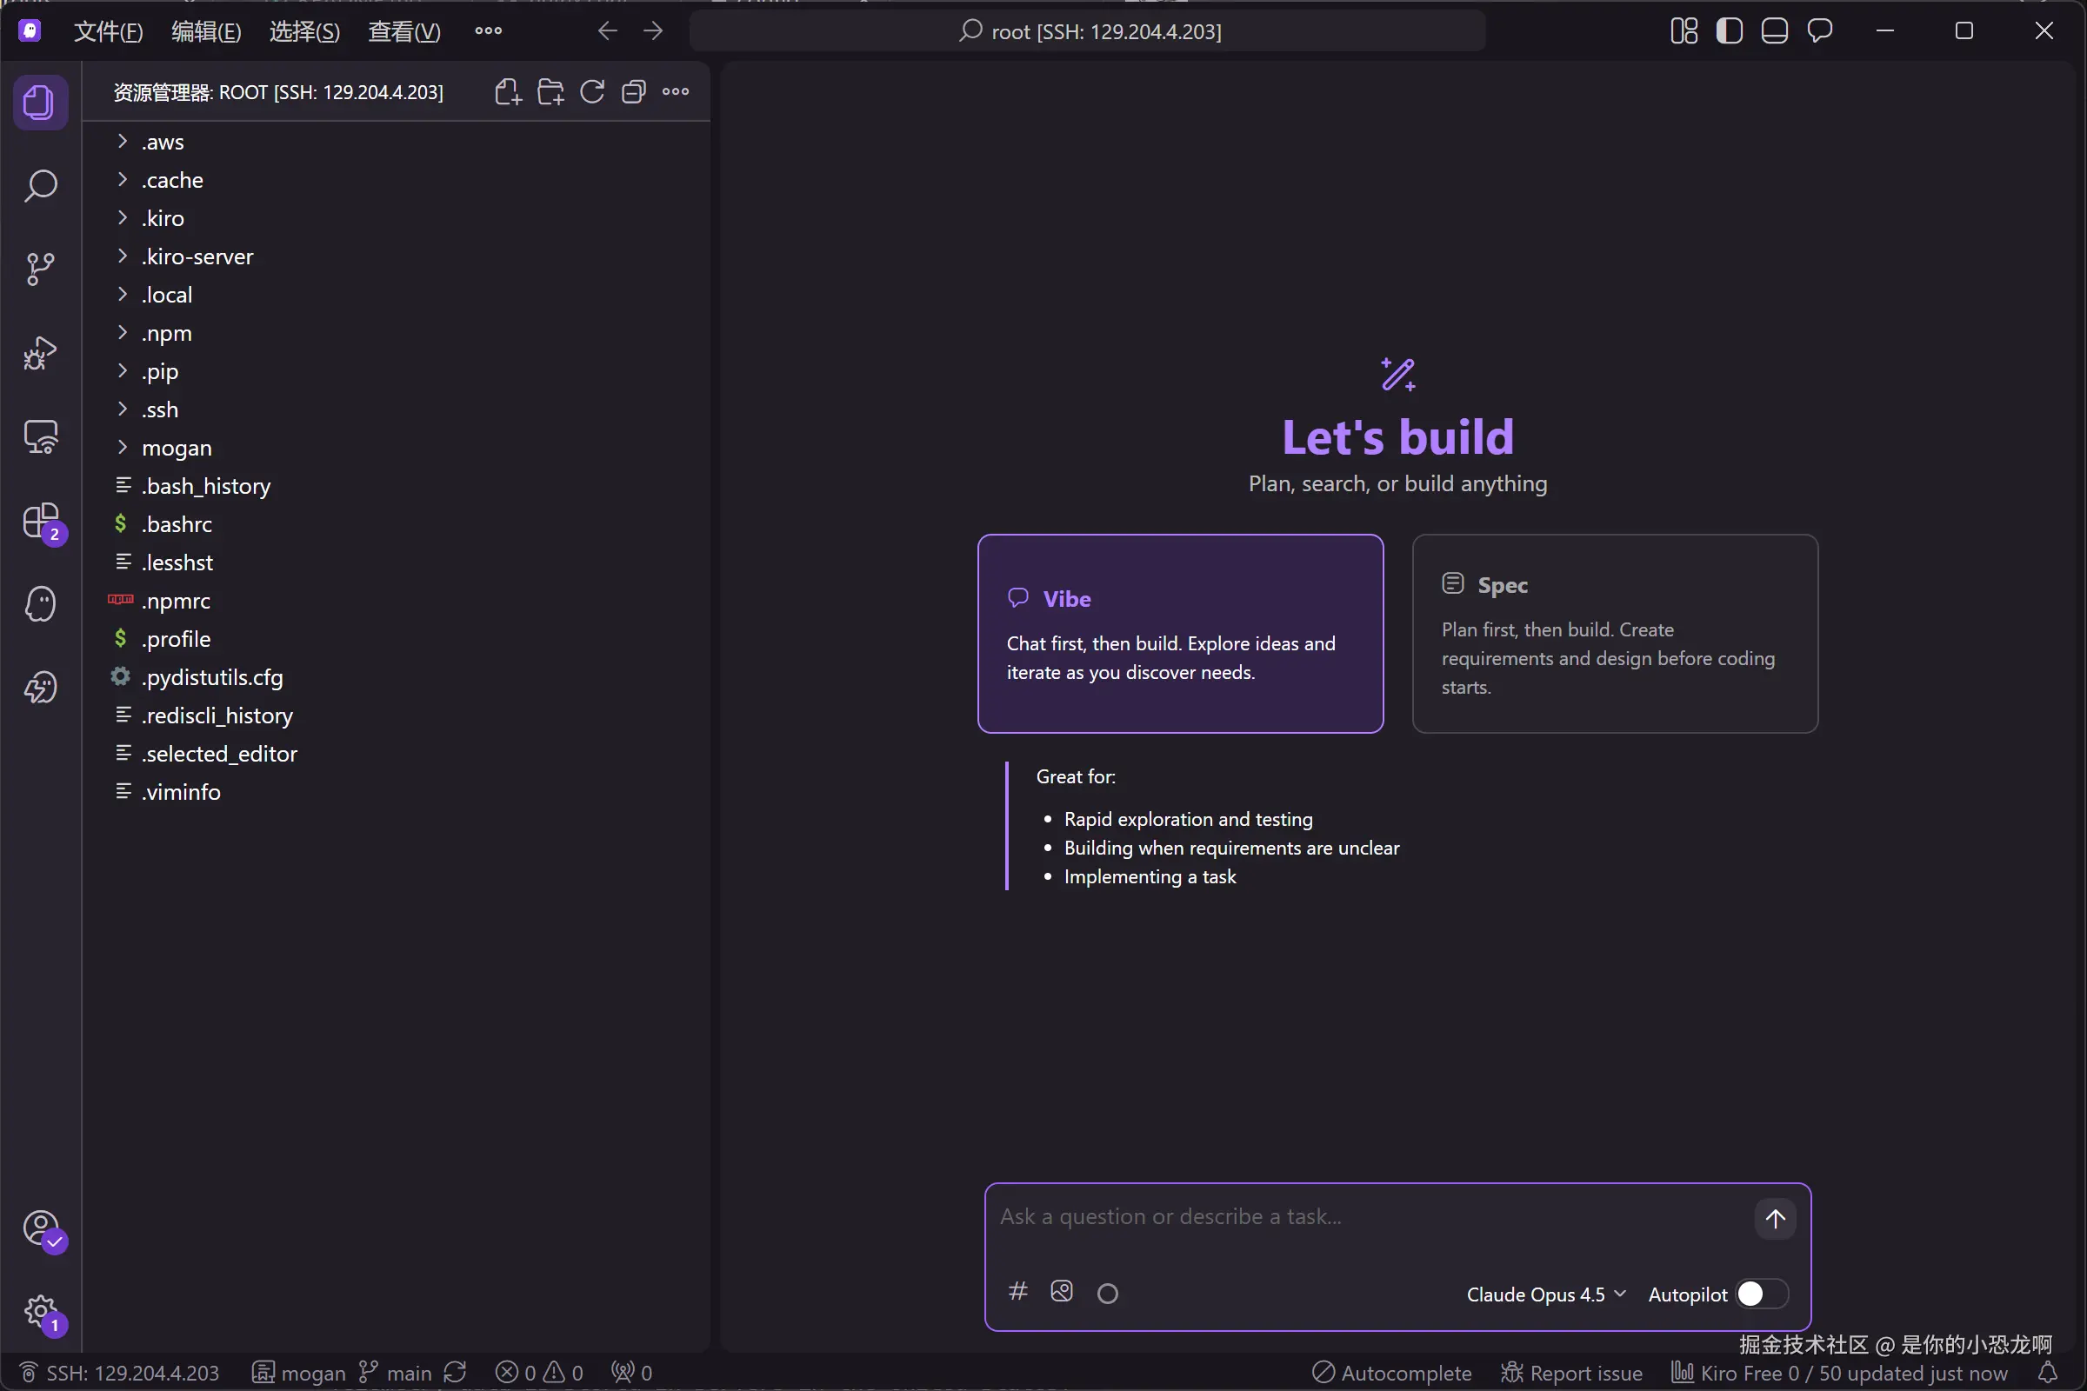Open Remote Explorer in activity bar

point(41,437)
